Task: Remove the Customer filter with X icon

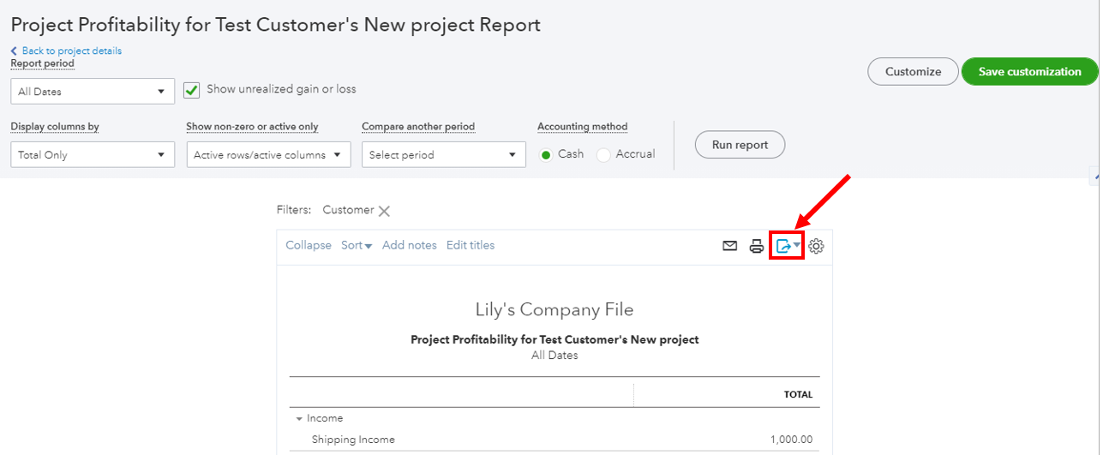Action: coord(384,211)
